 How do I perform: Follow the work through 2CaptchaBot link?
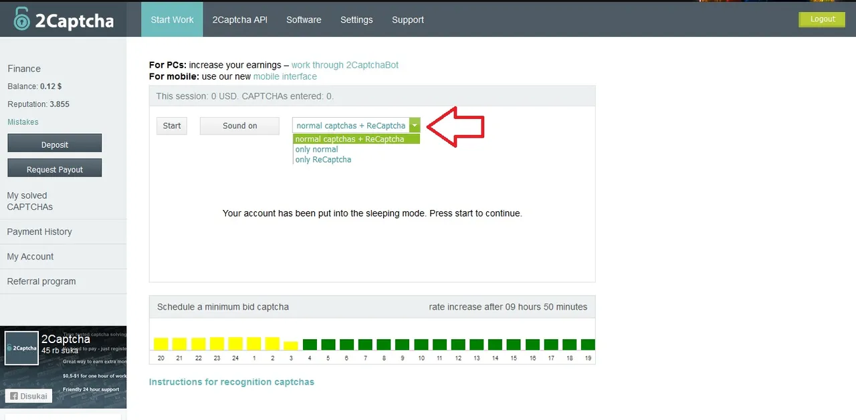point(345,65)
